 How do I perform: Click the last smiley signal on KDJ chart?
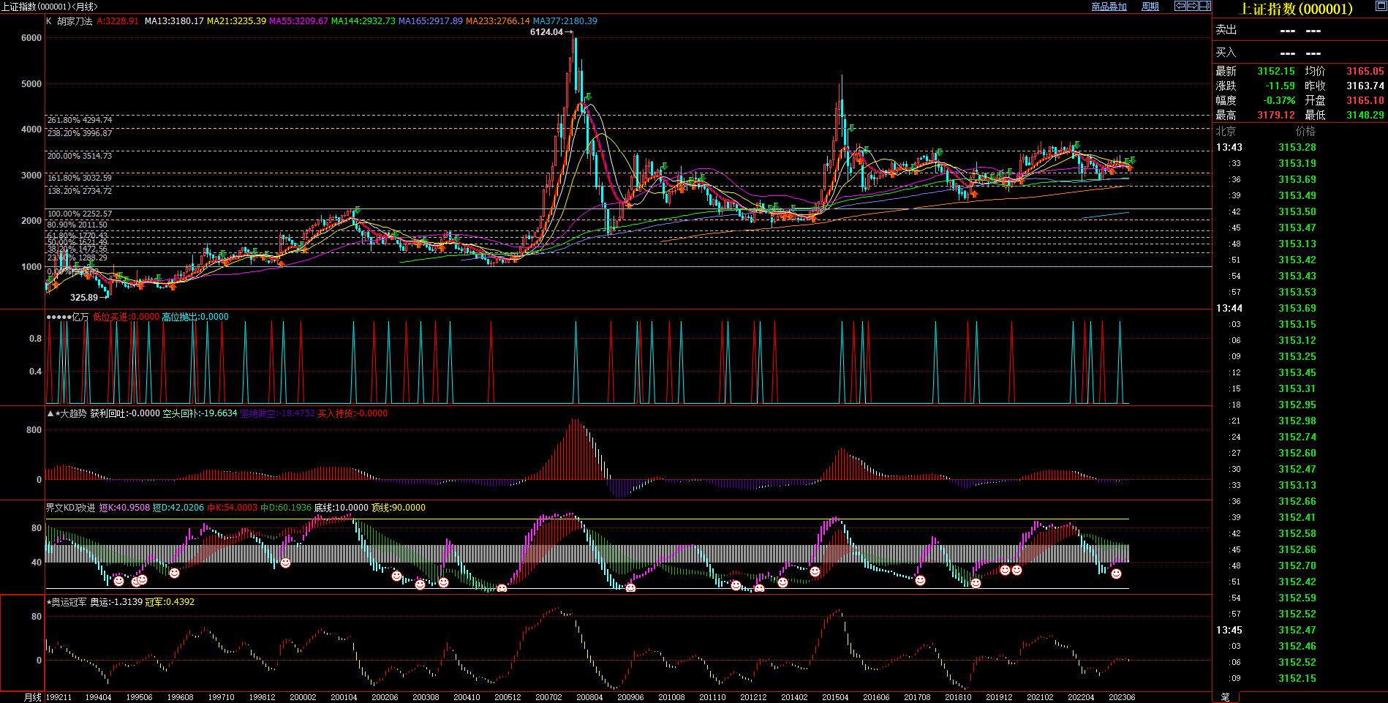tap(1116, 574)
